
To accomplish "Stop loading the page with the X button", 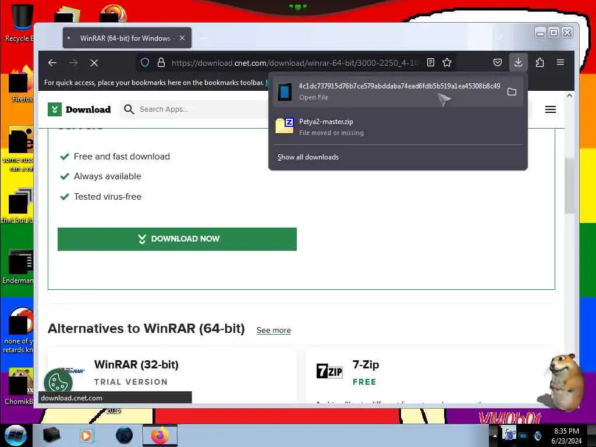I will (94, 63).
